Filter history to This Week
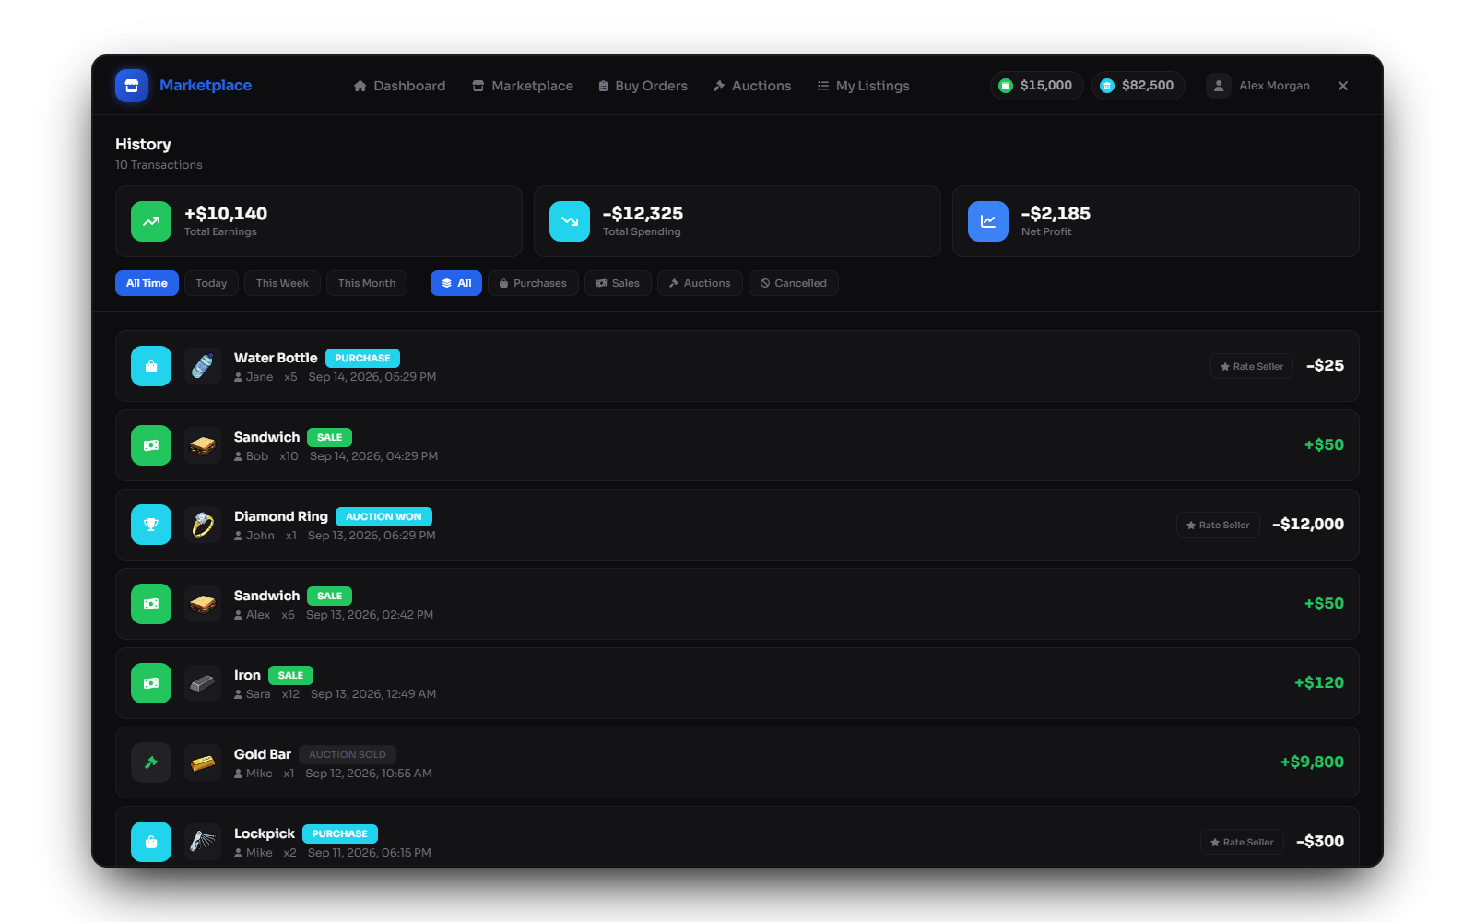The height and width of the screenshot is (922, 1475). coord(282,283)
